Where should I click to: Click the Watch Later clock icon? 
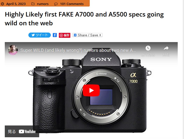point(148,48)
